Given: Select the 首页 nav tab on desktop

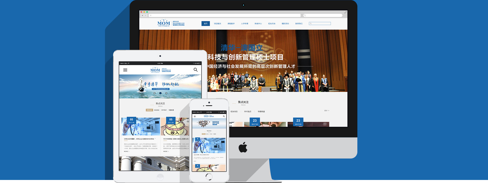Looking at the screenshot, I should 206,24.
